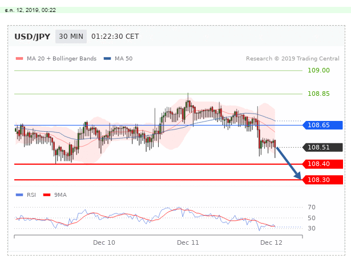Click the red 108.40 support price tag
The image size is (351, 259).
click(322, 164)
